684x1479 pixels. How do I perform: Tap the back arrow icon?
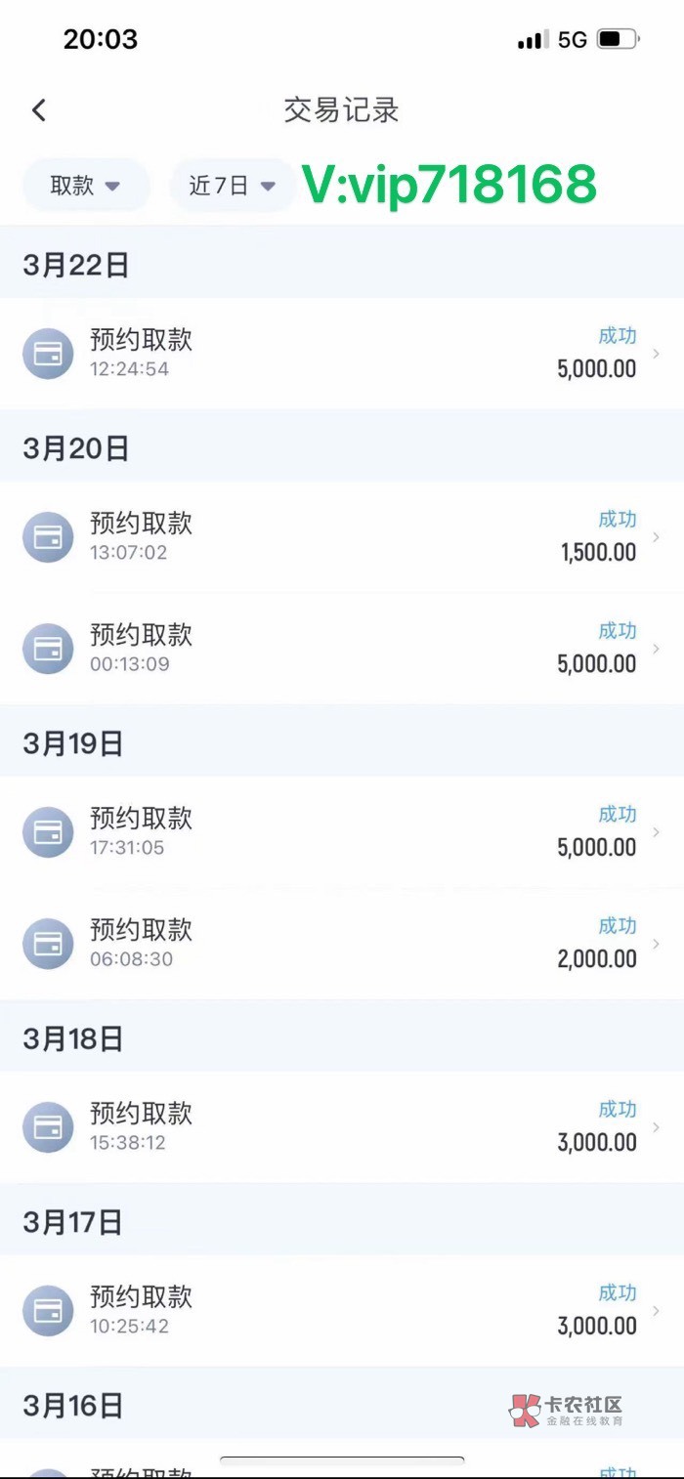tap(39, 110)
